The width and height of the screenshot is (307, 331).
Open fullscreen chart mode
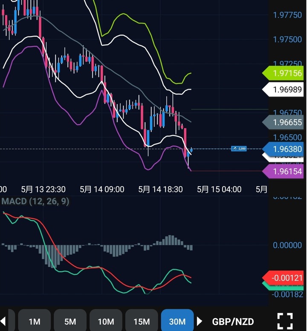coord(285,321)
